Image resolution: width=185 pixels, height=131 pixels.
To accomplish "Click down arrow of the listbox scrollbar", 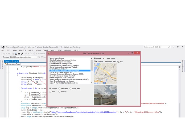I will (92, 82).
